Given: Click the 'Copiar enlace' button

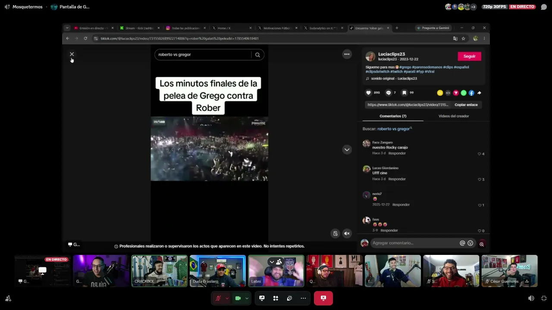Looking at the screenshot, I should coord(466,105).
